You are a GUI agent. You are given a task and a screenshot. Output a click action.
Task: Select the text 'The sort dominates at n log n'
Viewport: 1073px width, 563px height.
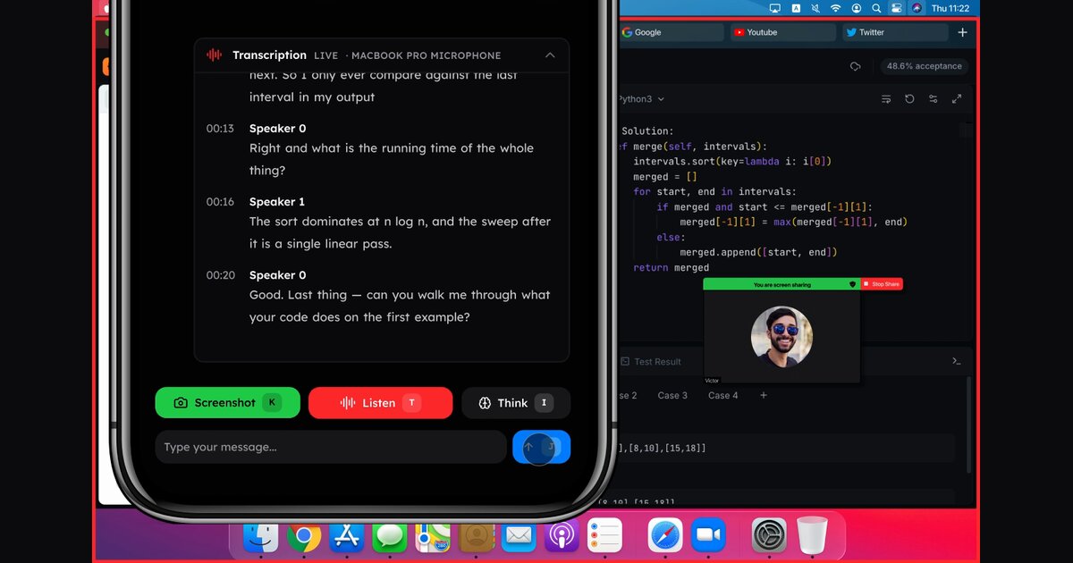click(x=339, y=222)
